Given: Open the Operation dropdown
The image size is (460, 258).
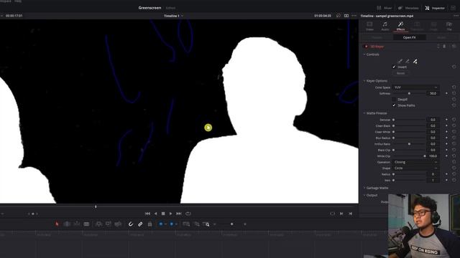Looking at the screenshot, I should [x=415, y=162].
